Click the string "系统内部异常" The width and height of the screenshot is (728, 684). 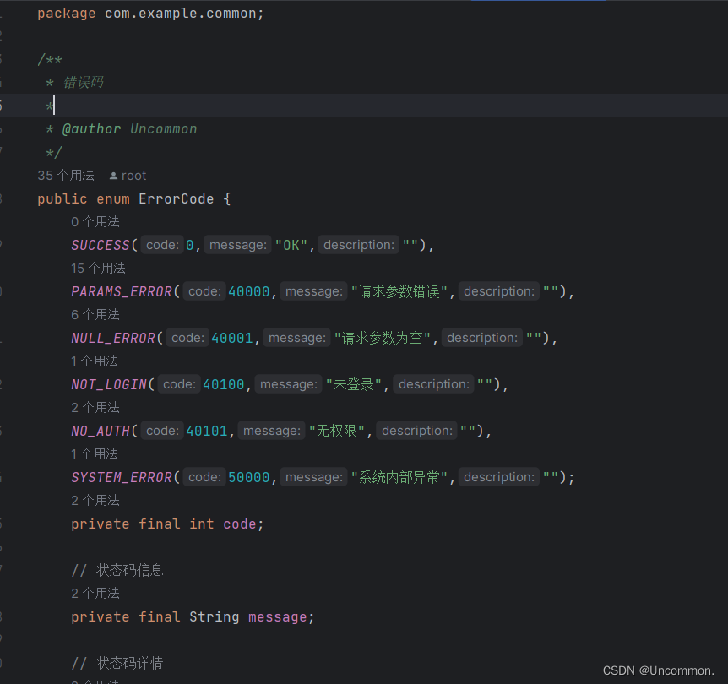coord(399,477)
